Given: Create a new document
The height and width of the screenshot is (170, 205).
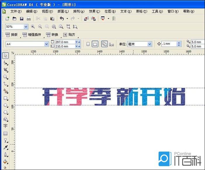Looking at the screenshot, I should [7, 19].
